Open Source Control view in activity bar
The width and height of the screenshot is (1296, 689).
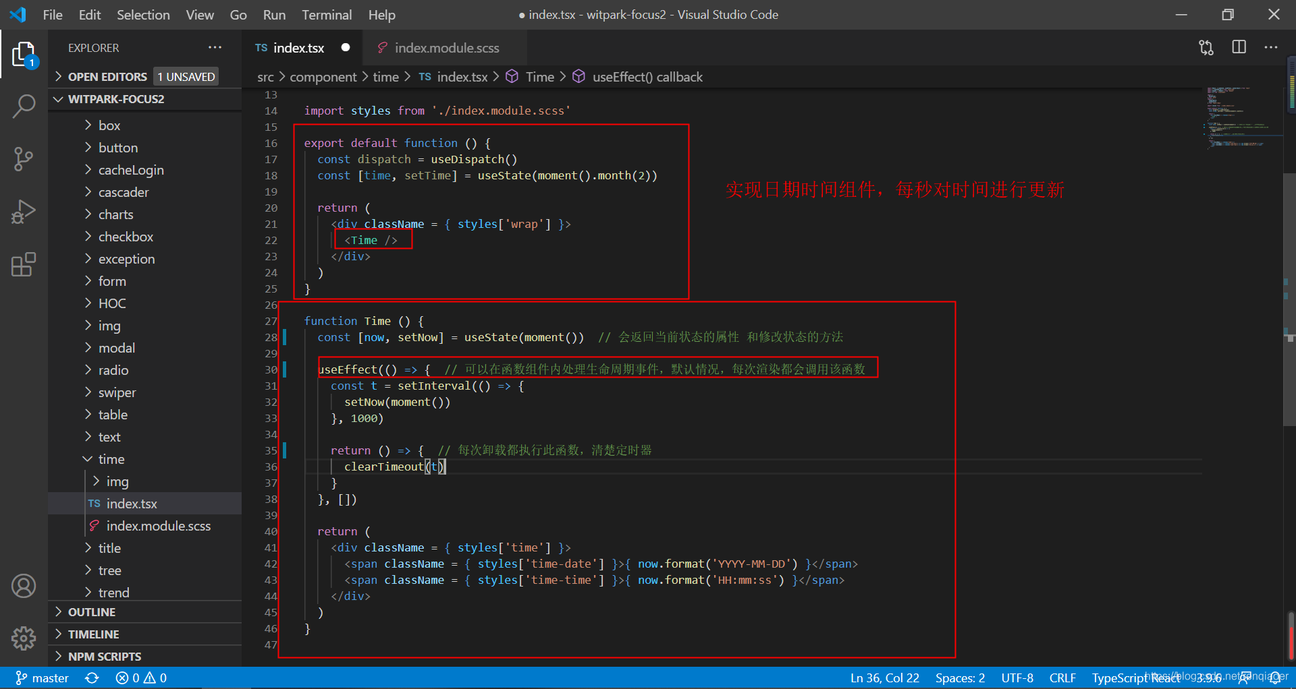click(24, 159)
